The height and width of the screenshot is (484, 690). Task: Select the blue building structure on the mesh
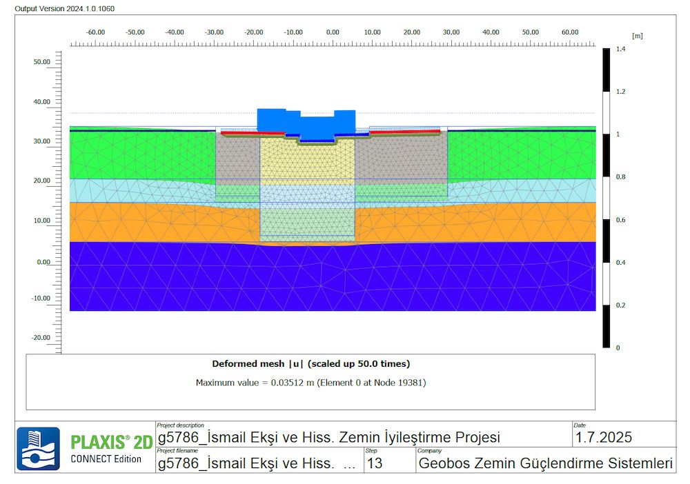pyautogui.click(x=306, y=123)
